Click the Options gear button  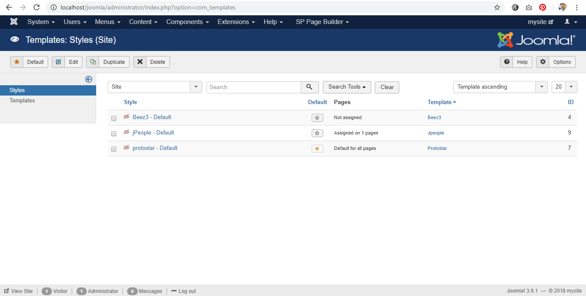point(556,62)
